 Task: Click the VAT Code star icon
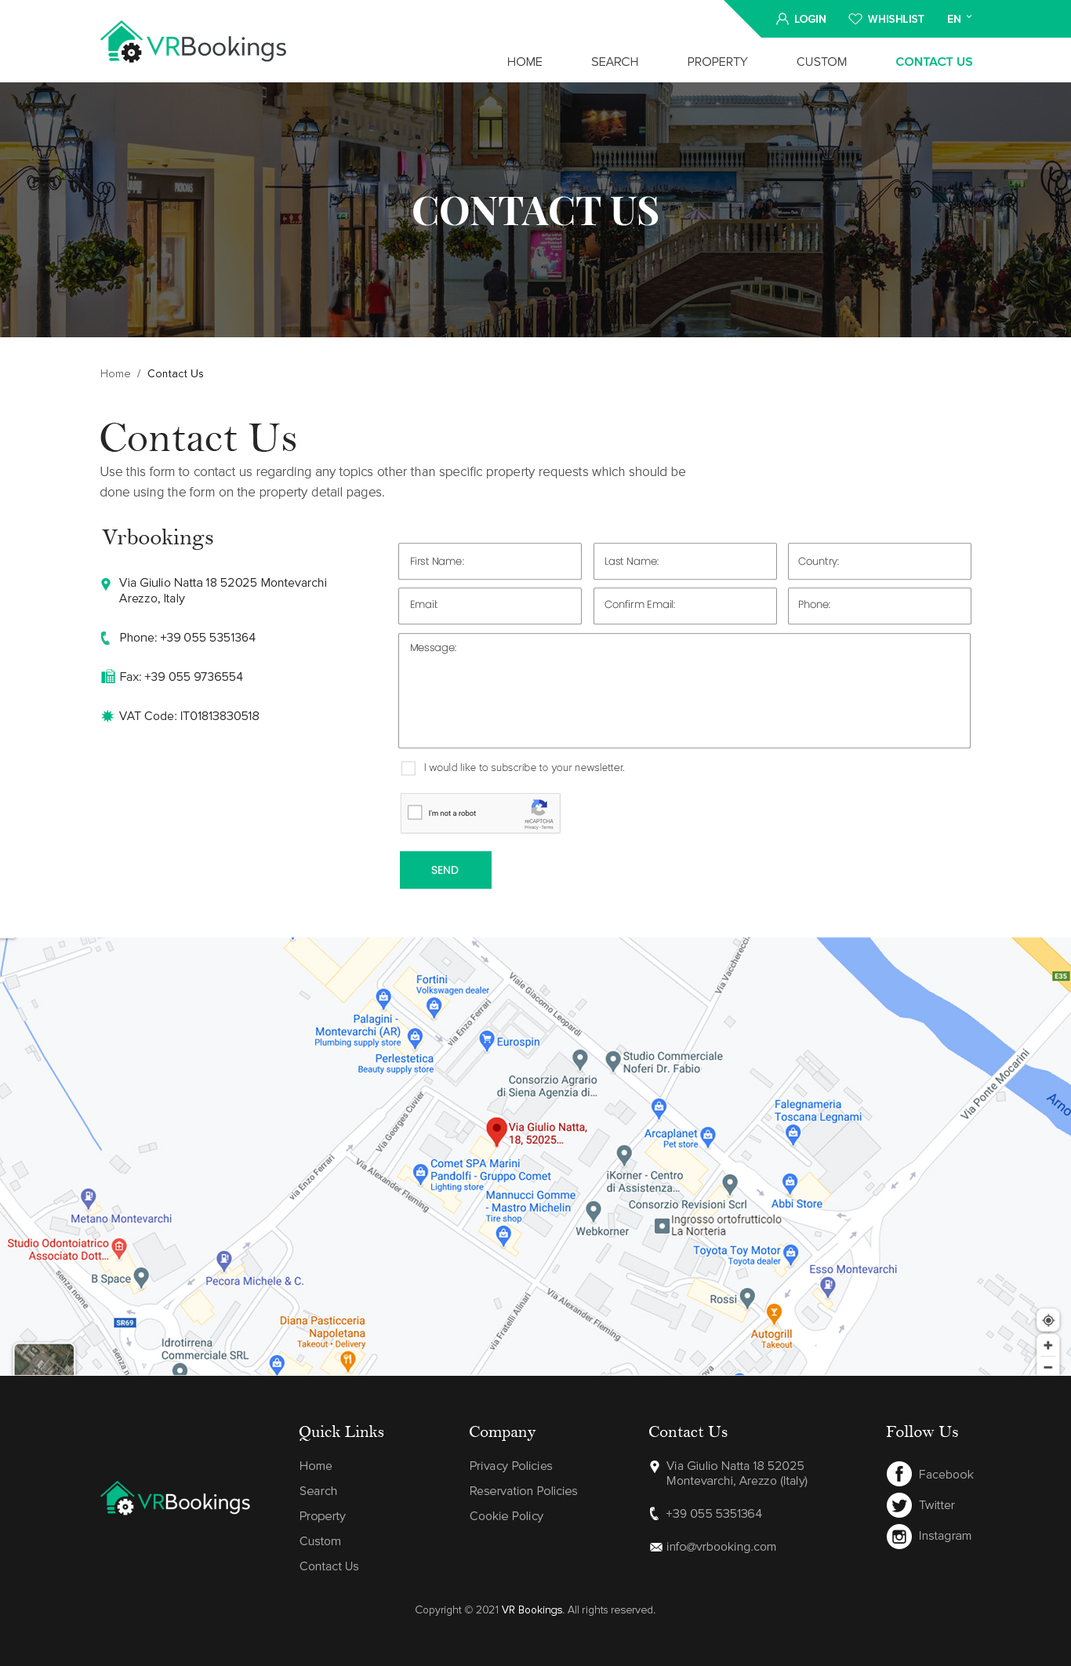click(x=107, y=716)
